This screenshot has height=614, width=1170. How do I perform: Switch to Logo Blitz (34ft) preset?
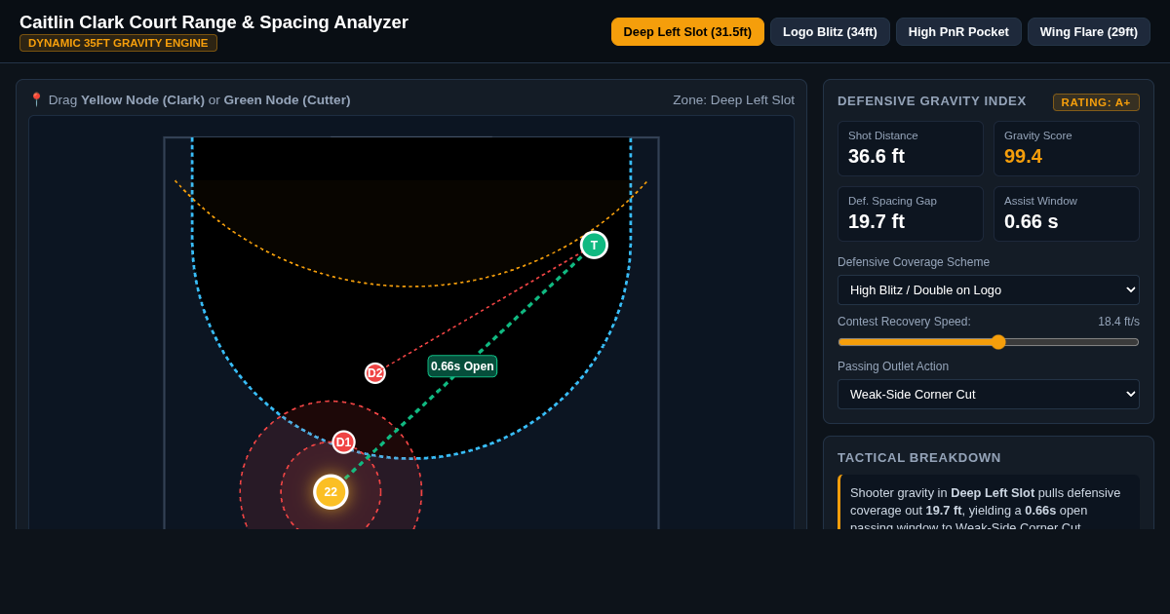[830, 31]
